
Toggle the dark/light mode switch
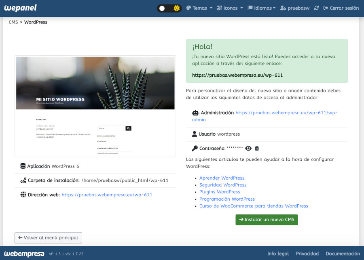pyautogui.click(x=169, y=8)
